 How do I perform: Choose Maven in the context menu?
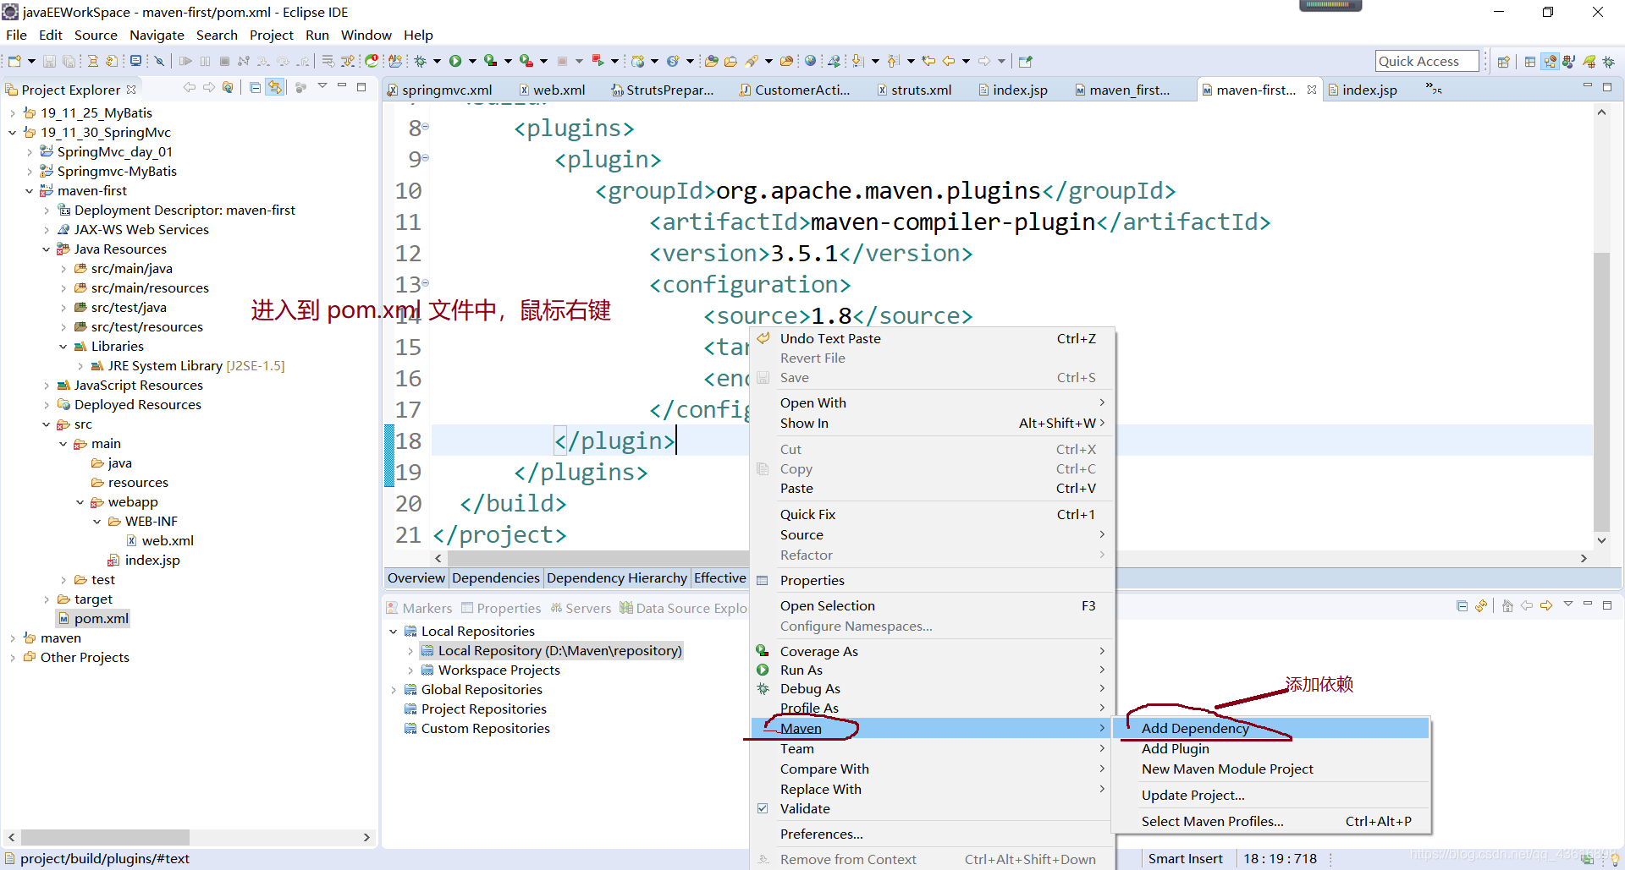pyautogui.click(x=931, y=728)
